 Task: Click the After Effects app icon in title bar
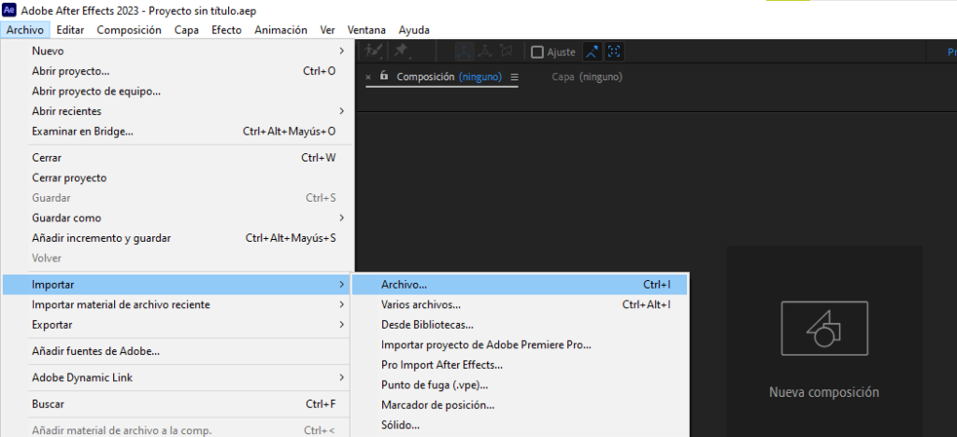point(9,10)
